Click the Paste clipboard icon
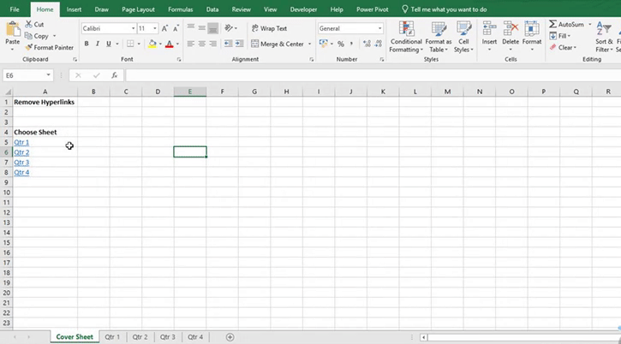This screenshot has height=344, width=621. (x=12, y=29)
